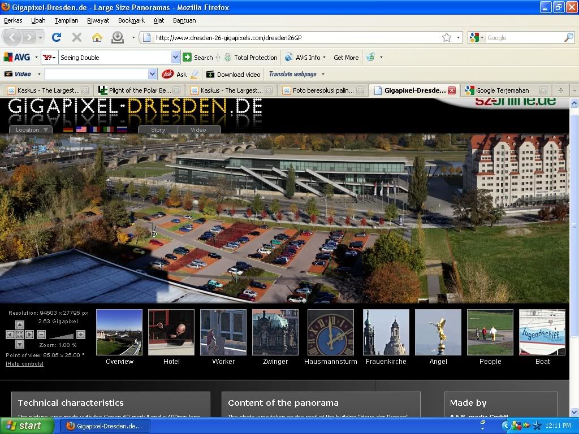Click the taskbar clock showing 12:11 PM
Viewport: 579px width, 434px height.
coord(558,426)
